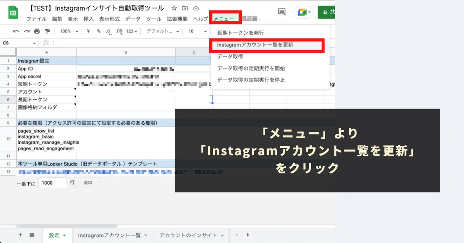Select the 短期トークン cell
Viewport: 464px width, 243px height.
tap(46, 84)
